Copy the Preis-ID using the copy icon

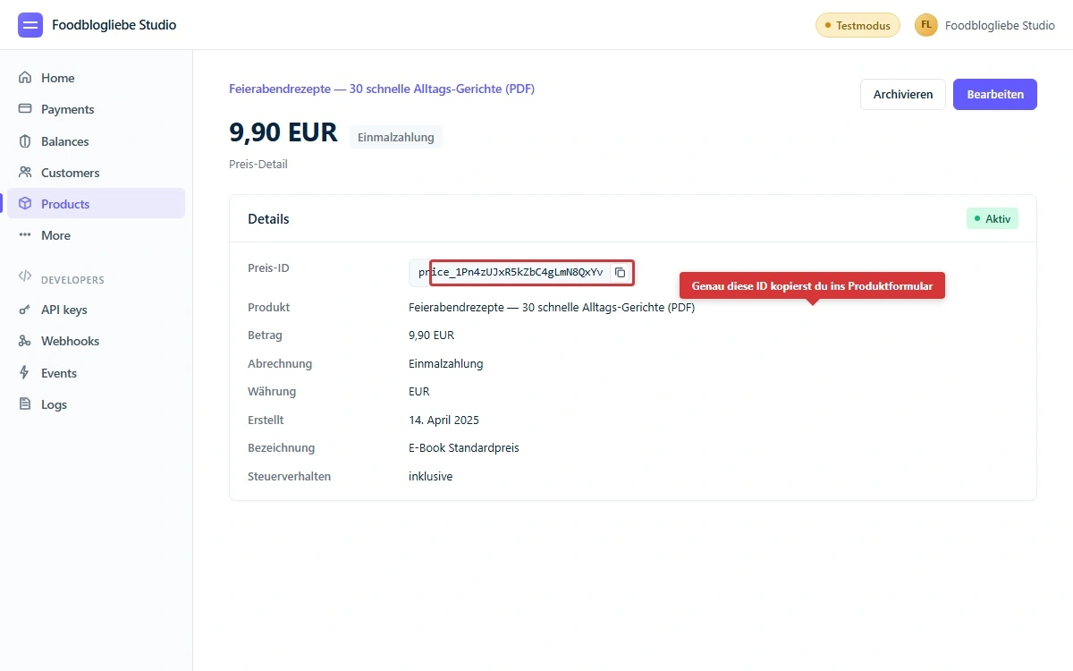621,273
